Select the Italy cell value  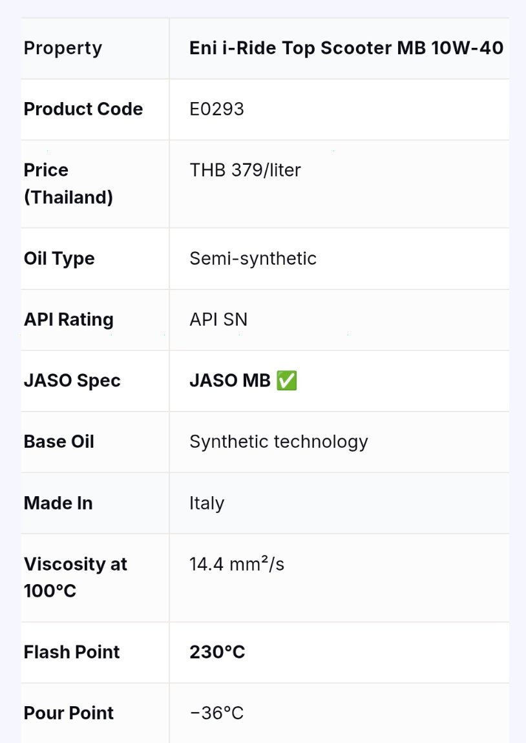click(x=207, y=503)
